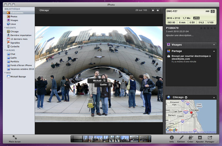Viewport: 222px width, 146px height.
Task: Open Mickaël face tag arrow
Action: pos(104,81)
